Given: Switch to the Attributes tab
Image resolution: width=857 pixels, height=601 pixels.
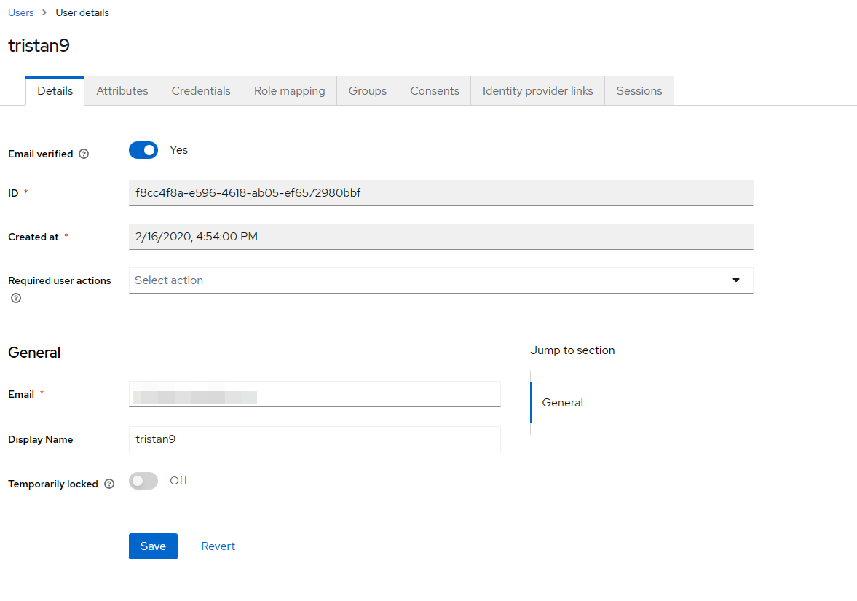Looking at the screenshot, I should tap(122, 90).
